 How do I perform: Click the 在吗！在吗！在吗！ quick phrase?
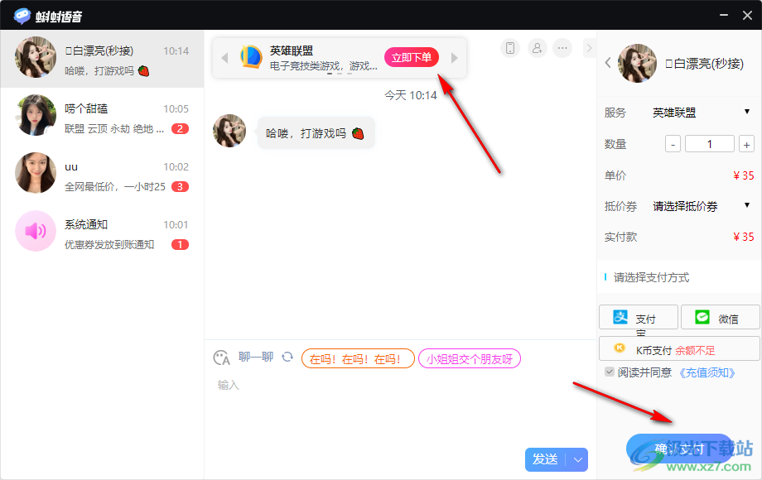pos(357,358)
